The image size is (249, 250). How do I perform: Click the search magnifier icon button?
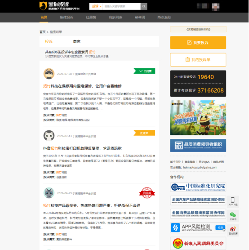144,6
